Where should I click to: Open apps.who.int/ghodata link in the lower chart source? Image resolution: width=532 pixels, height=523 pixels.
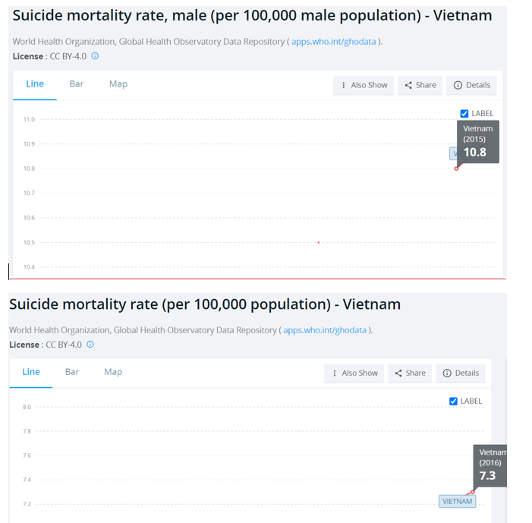(325, 330)
